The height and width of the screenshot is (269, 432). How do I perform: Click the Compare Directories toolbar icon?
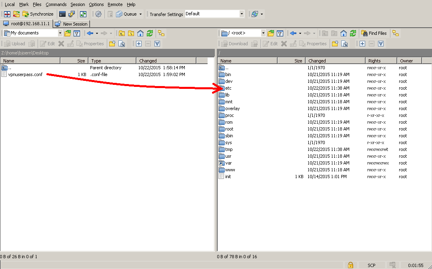pos(7,14)
